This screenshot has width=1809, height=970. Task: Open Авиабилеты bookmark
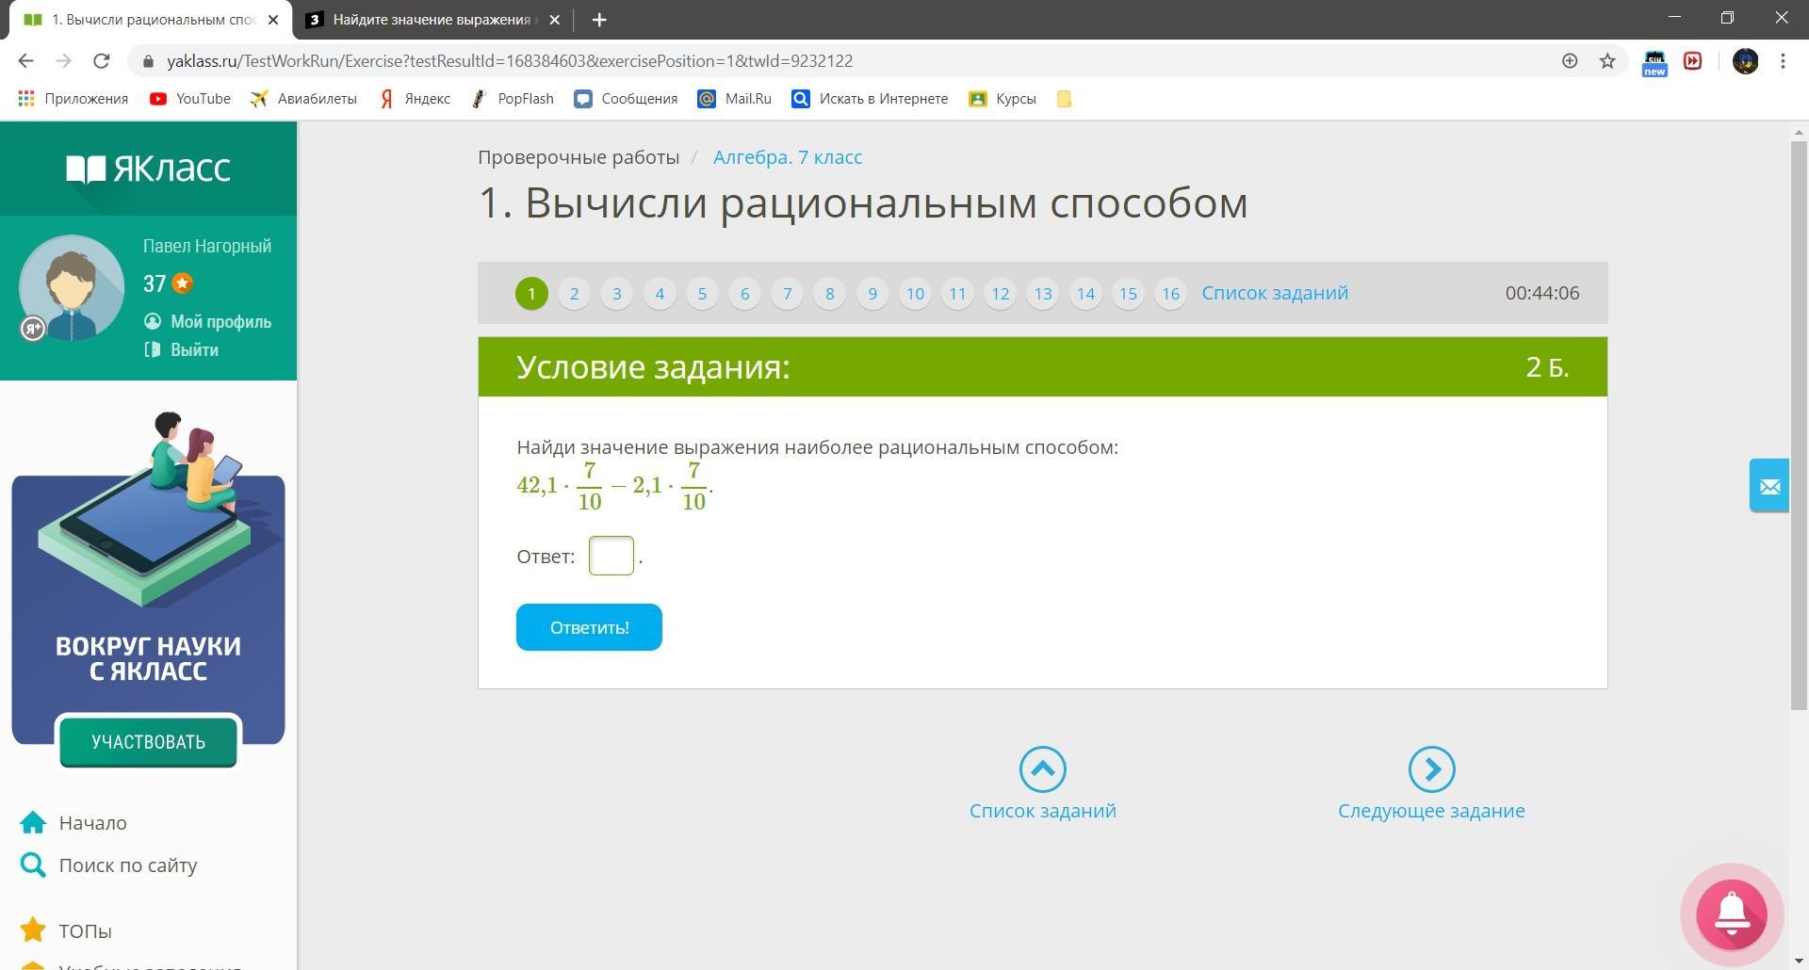tap(303, 99)
